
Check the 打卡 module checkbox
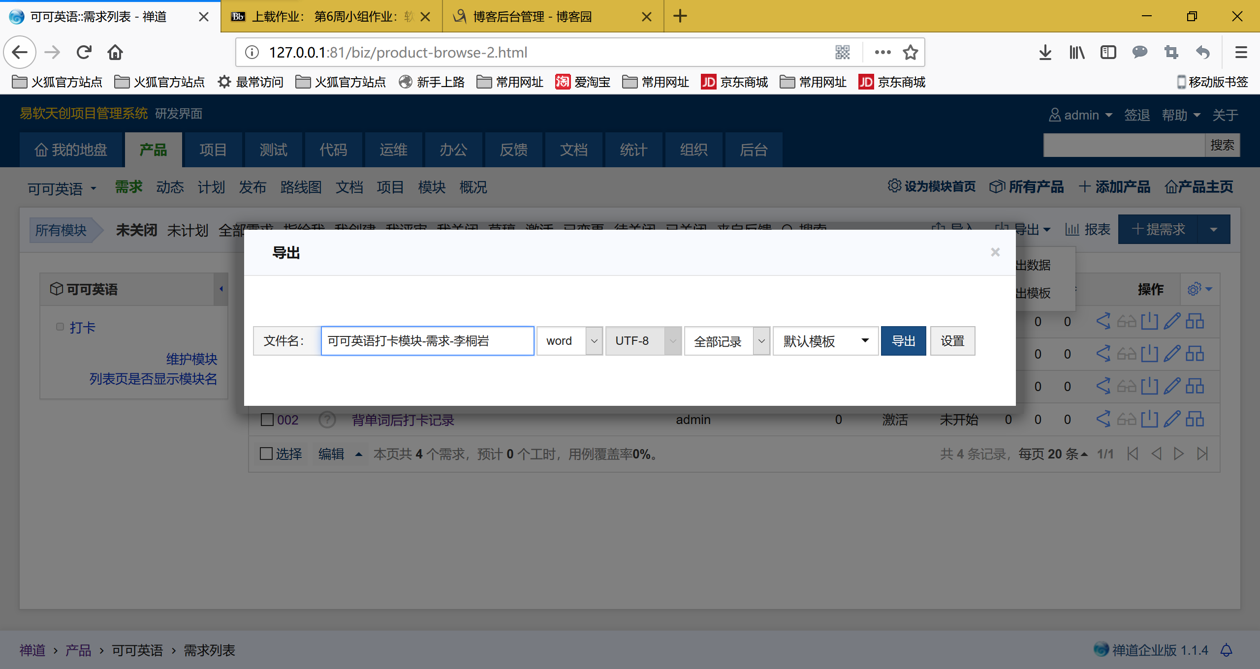pos(60,327)
